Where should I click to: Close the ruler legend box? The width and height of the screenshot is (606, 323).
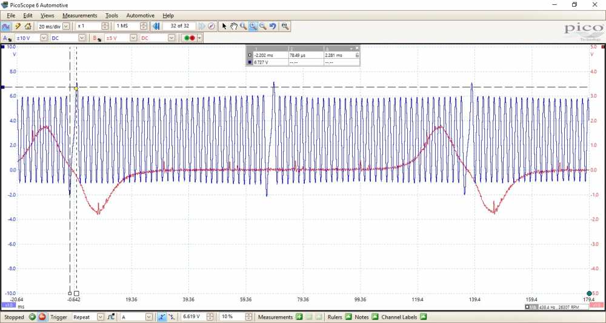click(357, 48)
